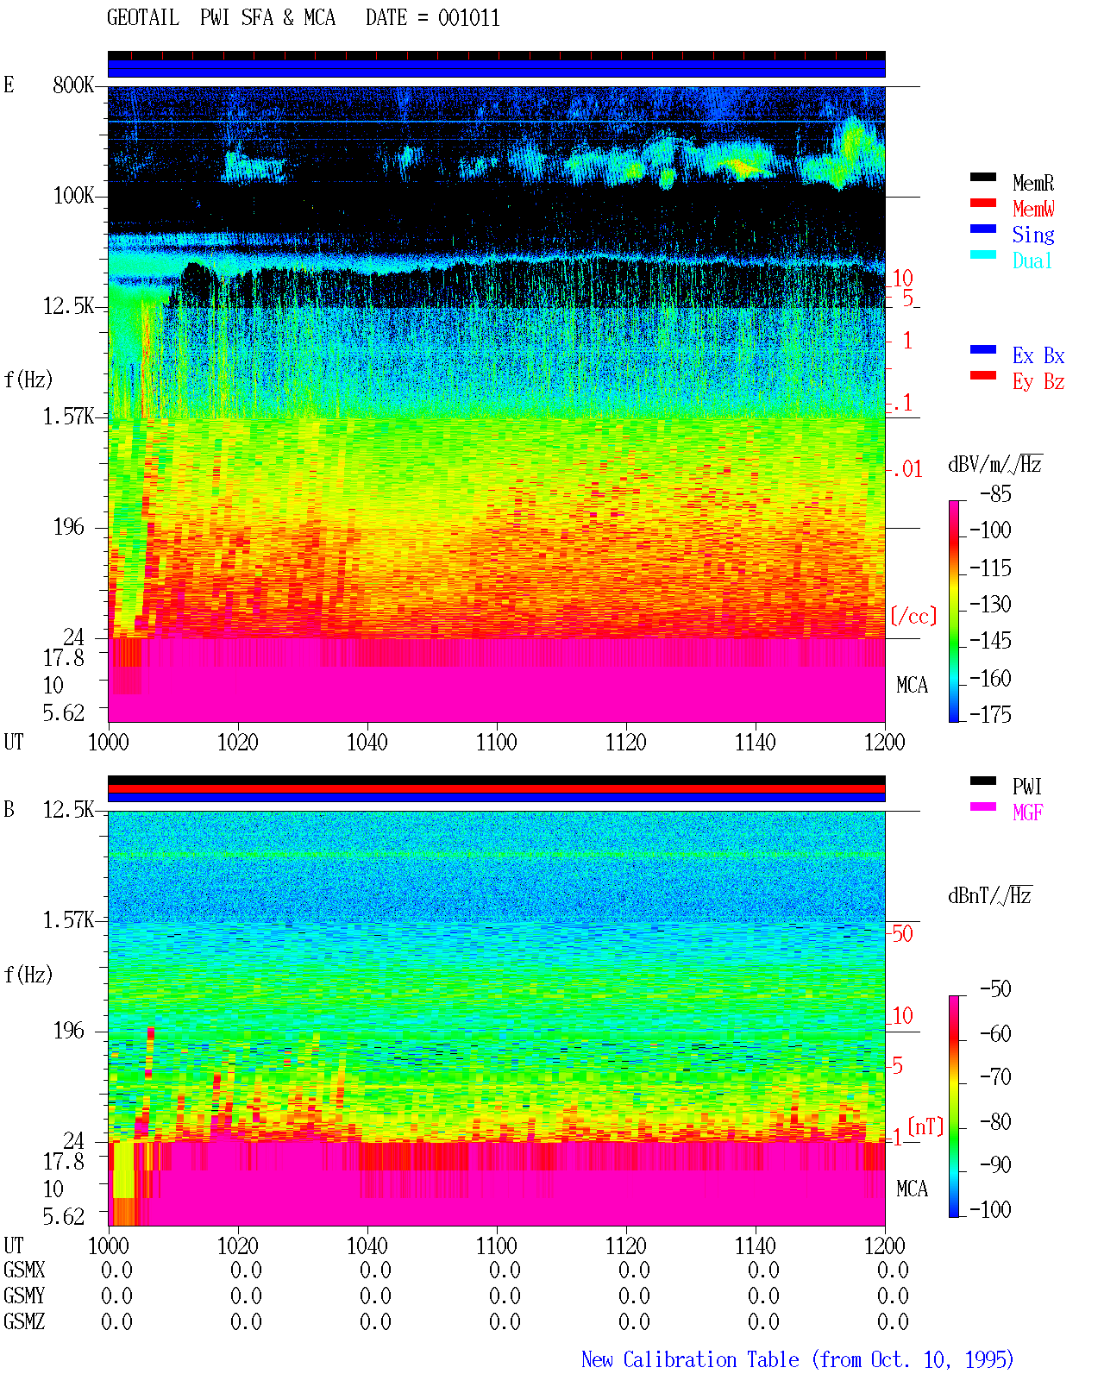Click the -160 color scale value
This screenshot has width=1104, height=1374.
pyautogui.click(x=990, y=678)
